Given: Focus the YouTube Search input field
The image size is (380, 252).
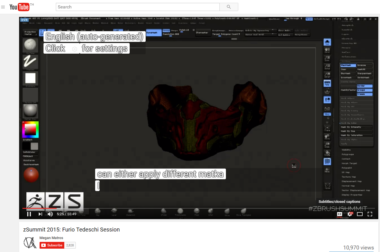Looking at the screenshot, I should (x=138, y=7).
